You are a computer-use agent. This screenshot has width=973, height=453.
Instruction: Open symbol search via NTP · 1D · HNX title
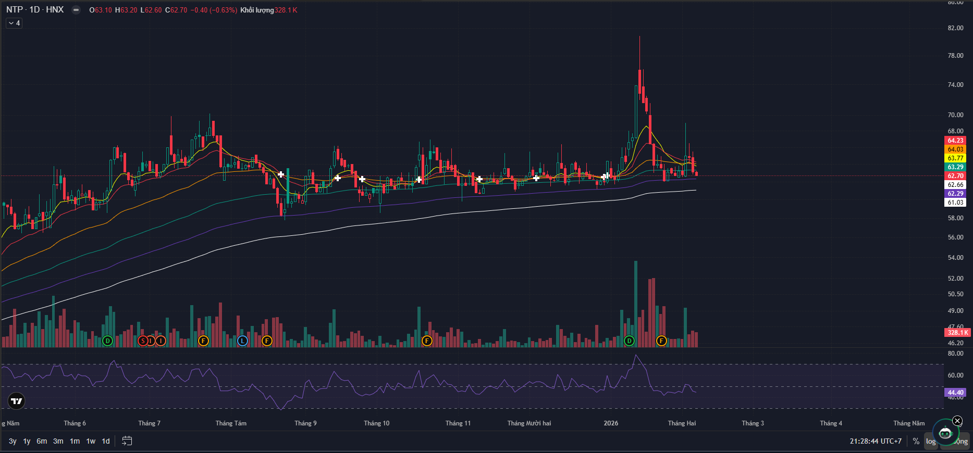[x=35, y=10]
